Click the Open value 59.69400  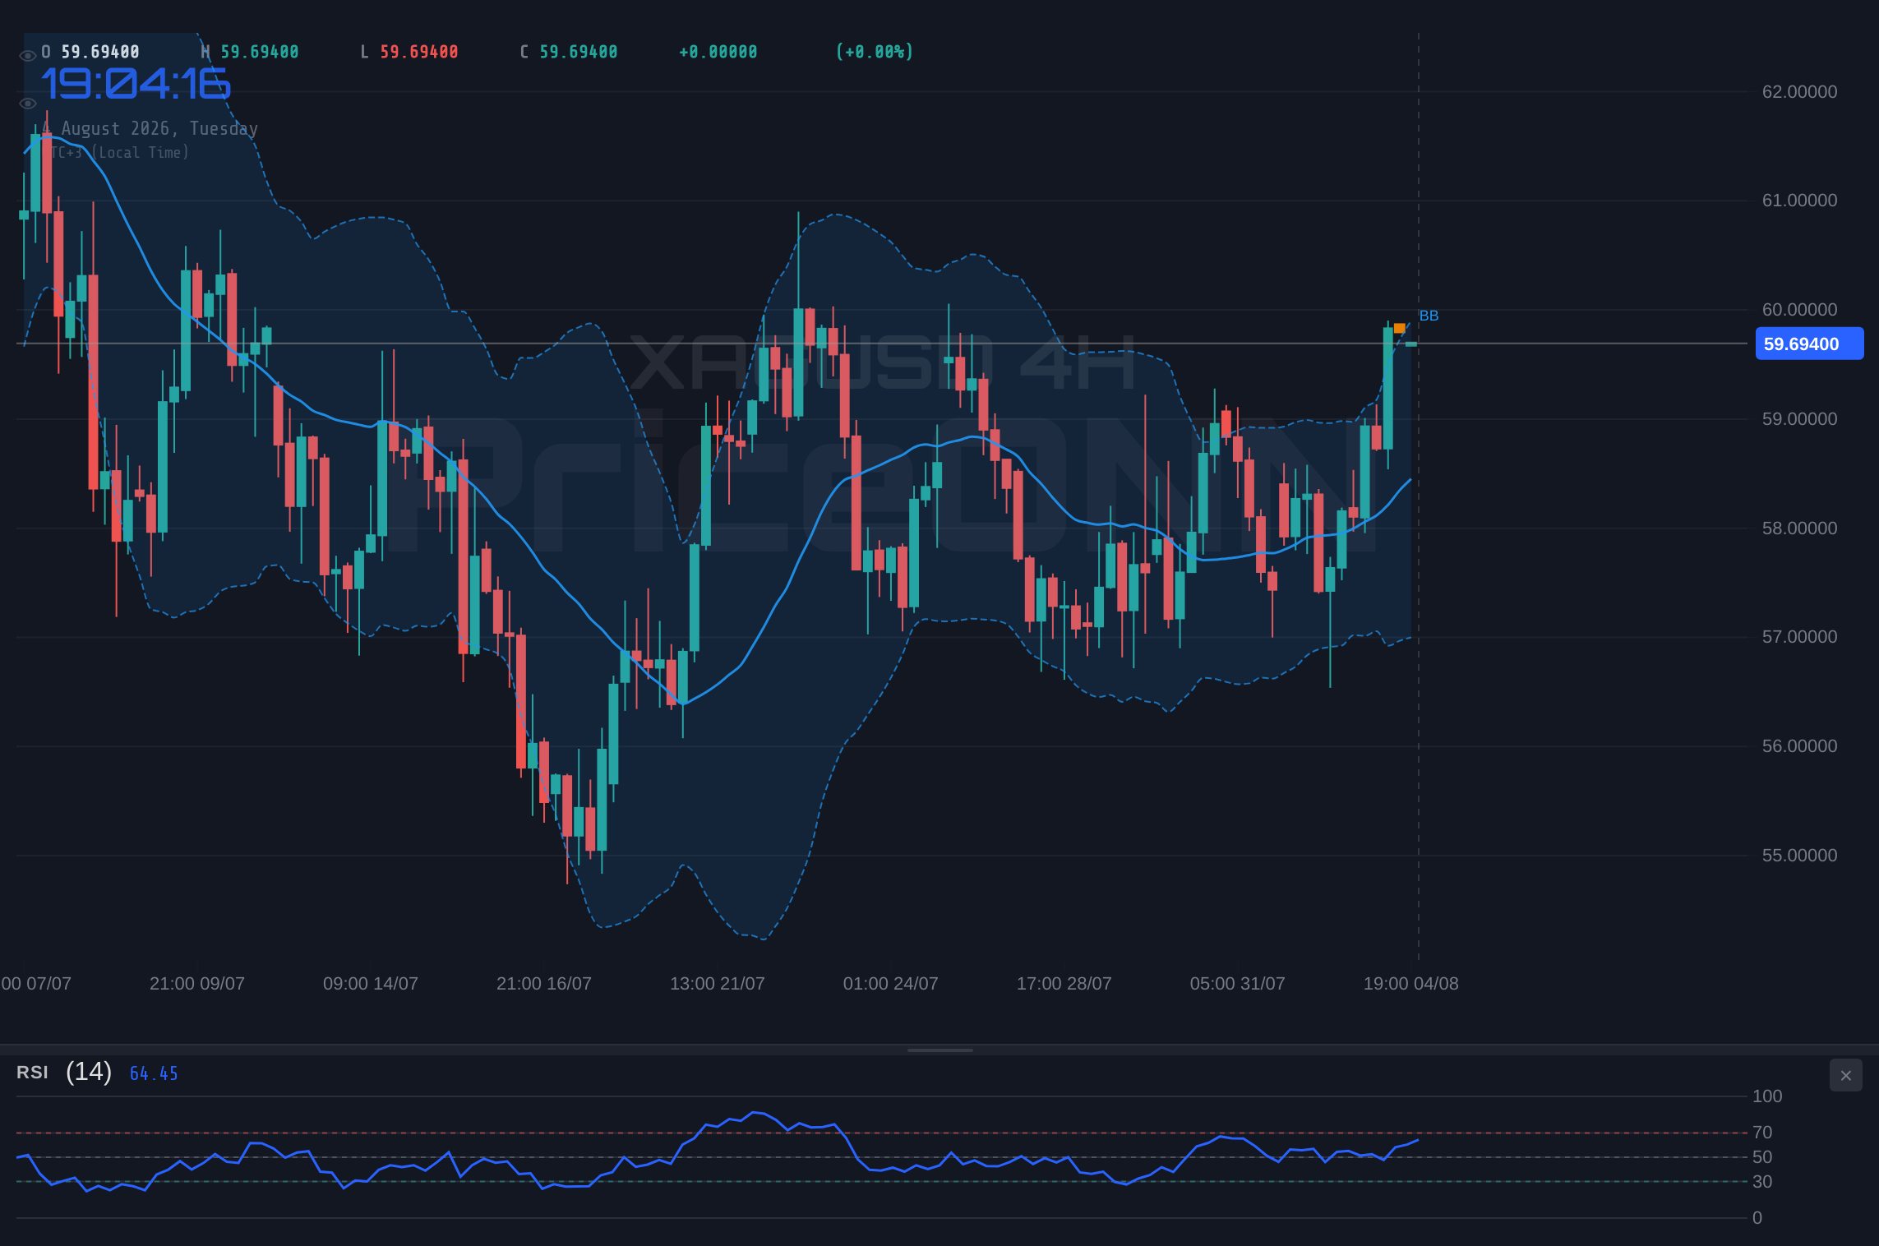point(100,52)
